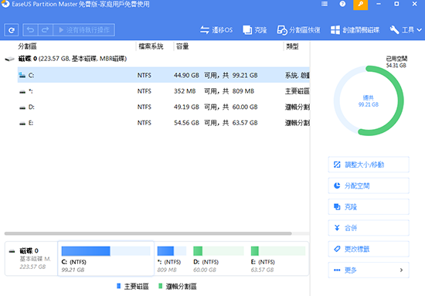The height and width of the screenshot is (296, 425).
Task: Click the D: (NTFS) 60.00 GB block in disk map
Action: pos(219,259)
